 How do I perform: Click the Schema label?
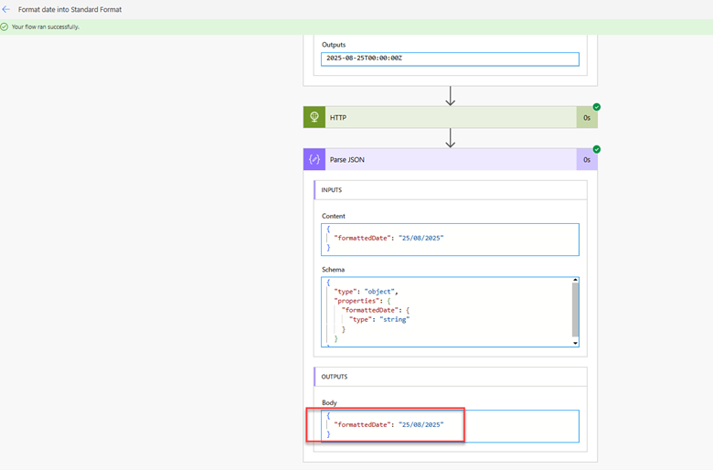[334, 270]
